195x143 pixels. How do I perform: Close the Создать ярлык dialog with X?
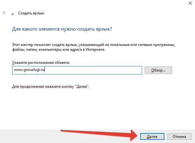(x=190, y=3)
